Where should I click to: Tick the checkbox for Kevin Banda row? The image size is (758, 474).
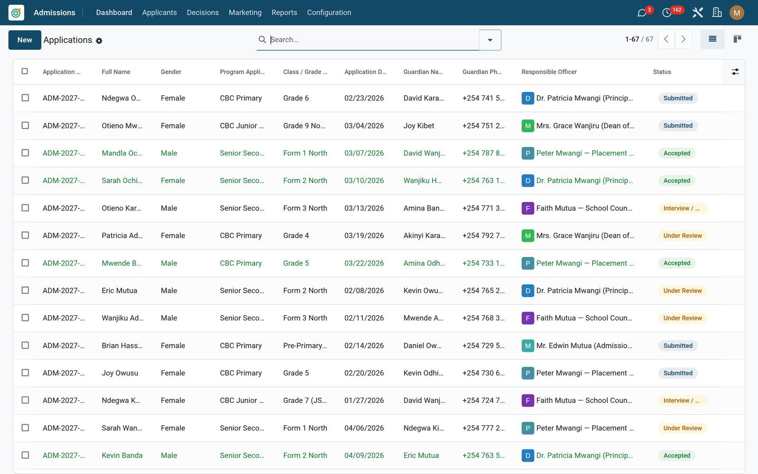(25, 455)
